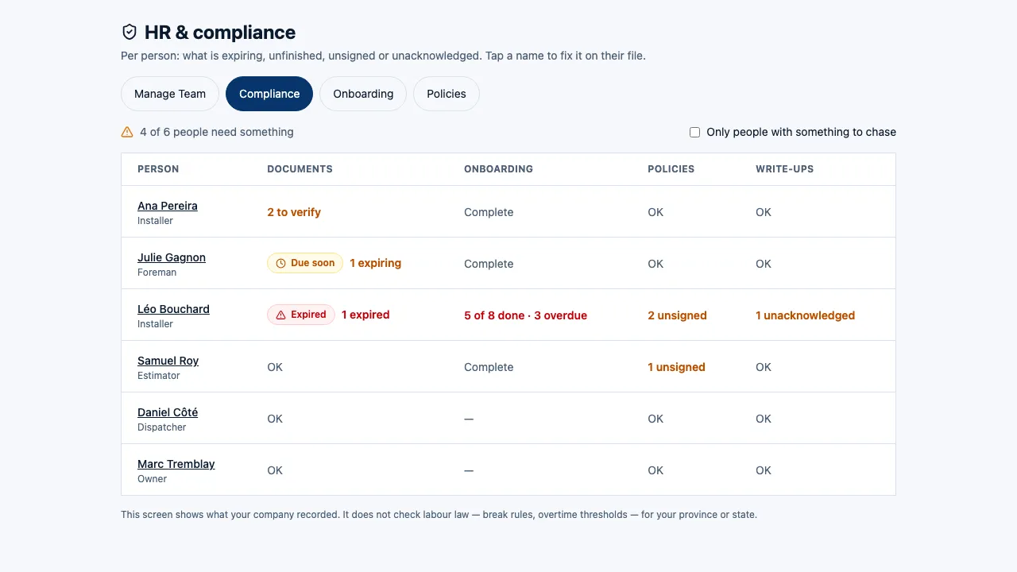Click the shield icon beside HR & compliance

129,32
